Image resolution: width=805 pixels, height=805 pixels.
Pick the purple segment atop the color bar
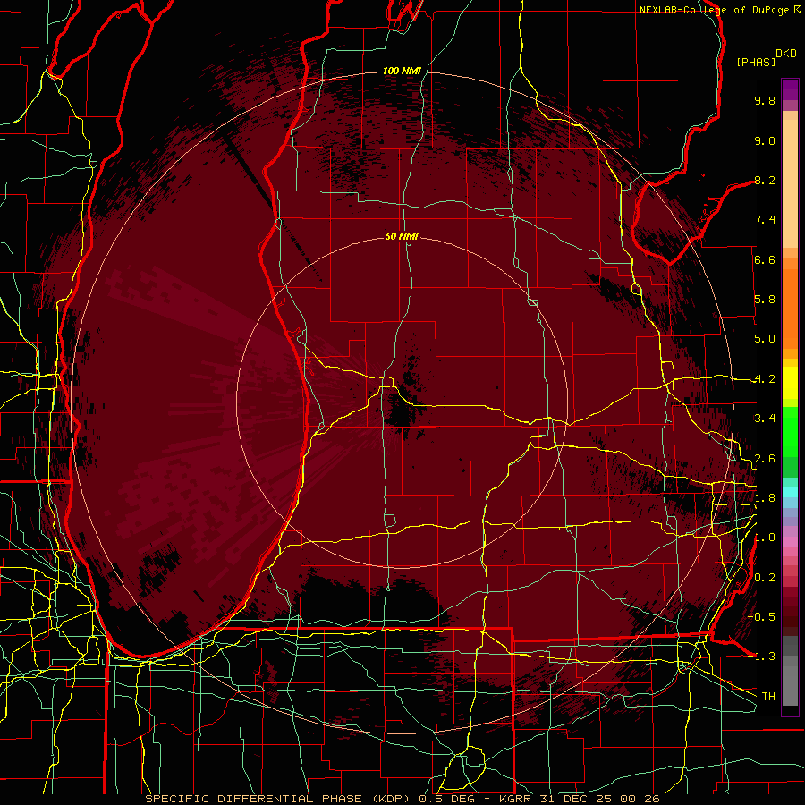tap(790, 89)
